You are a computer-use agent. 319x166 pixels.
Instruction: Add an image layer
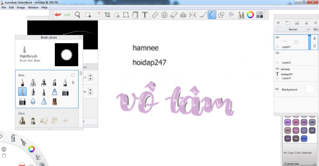[297, 23]
